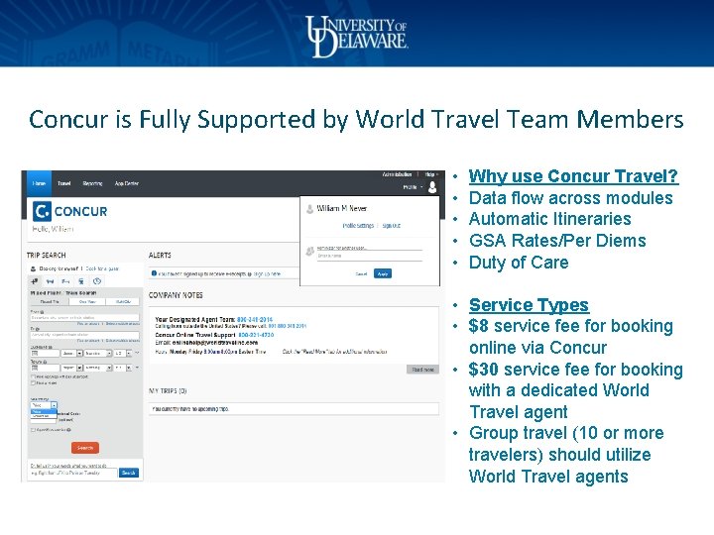
Task: Click the Sign up here e-receipts link
Action: point(267,273)
